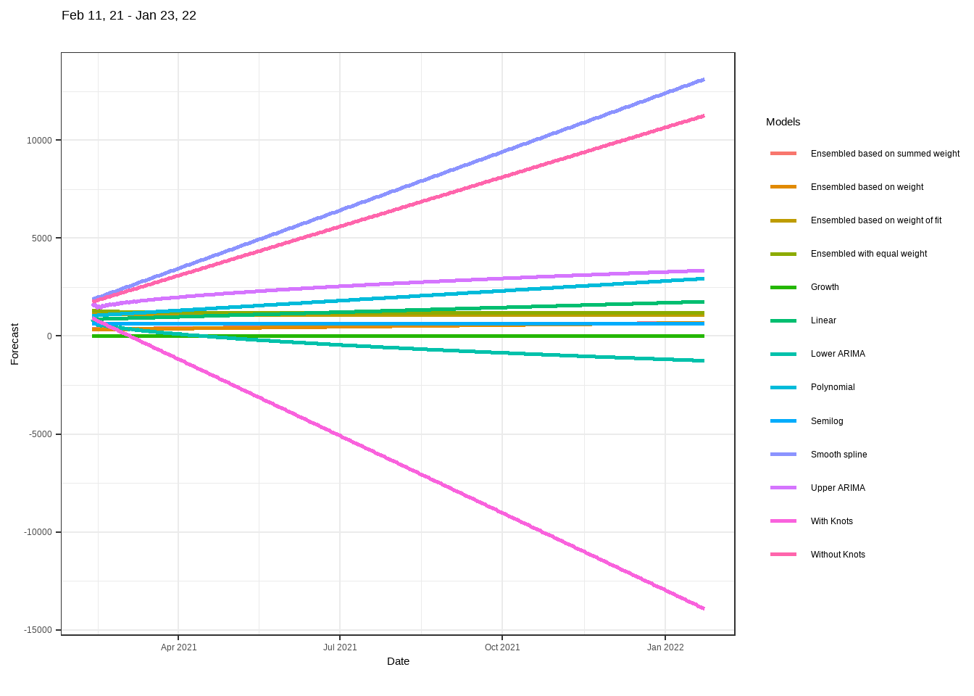Click the -15000 y-axis tick label

click(38, 630)
